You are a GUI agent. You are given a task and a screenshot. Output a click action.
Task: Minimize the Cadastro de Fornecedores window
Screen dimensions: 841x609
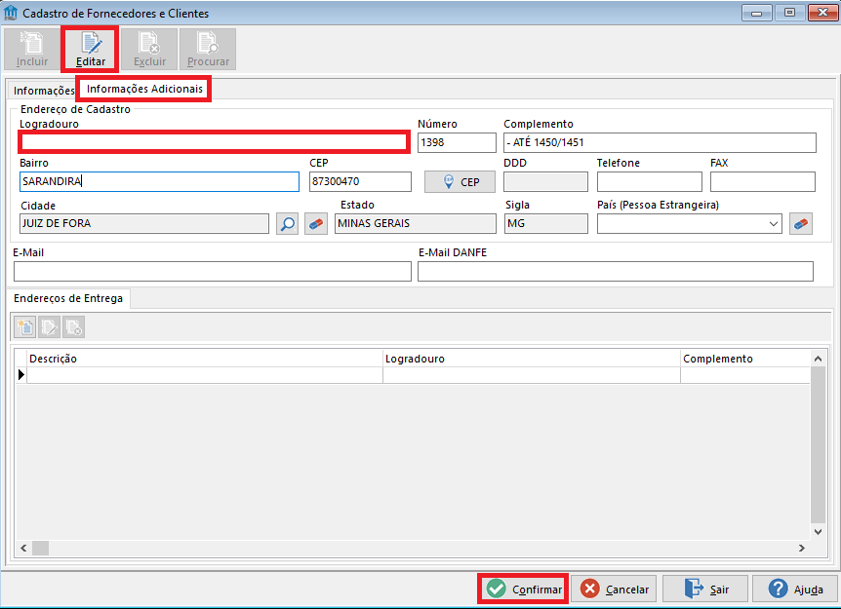coord(757,13)
